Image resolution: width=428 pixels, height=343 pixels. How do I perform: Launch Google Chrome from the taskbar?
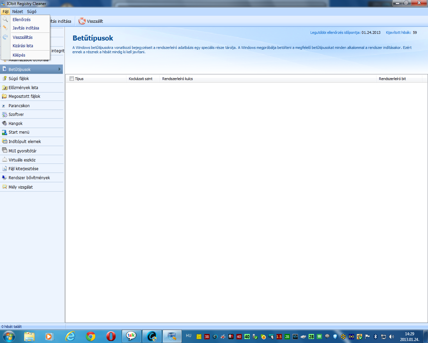[91, 336]
